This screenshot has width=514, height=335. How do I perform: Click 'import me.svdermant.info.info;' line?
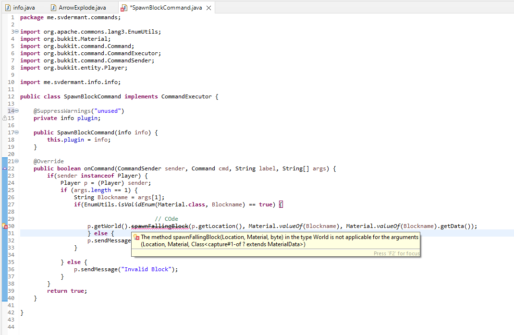click(71, 82)
